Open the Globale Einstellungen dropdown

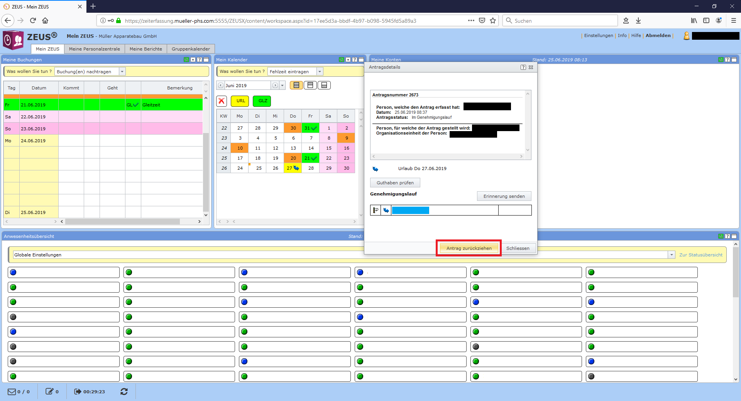click(672, 255)
